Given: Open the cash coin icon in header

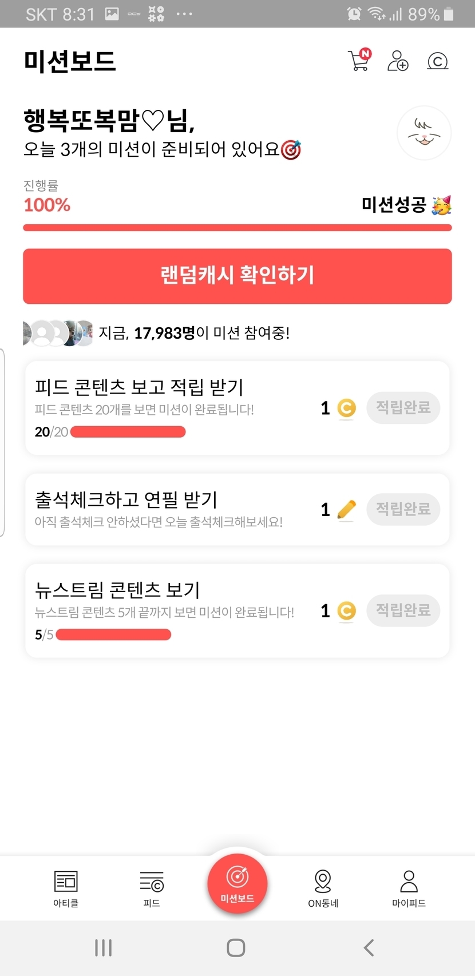Looking at the screenshot, I should 438,61.
